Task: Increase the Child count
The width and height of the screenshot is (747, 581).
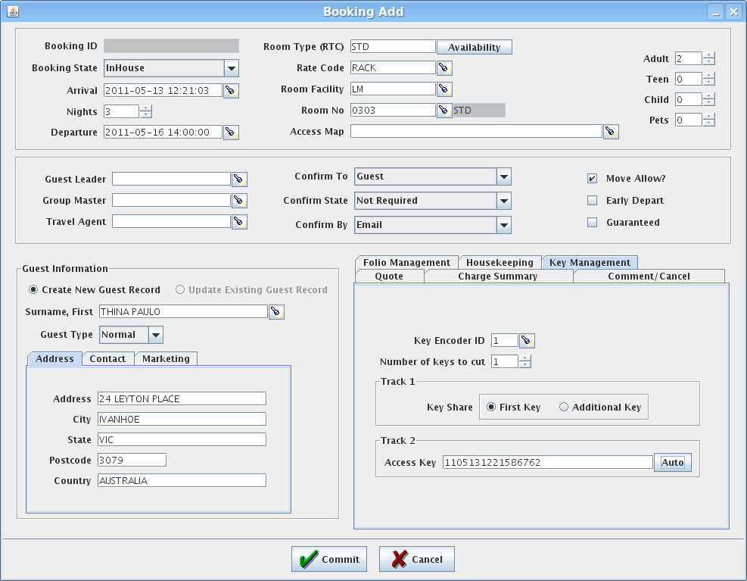Action: pos(709,96)
